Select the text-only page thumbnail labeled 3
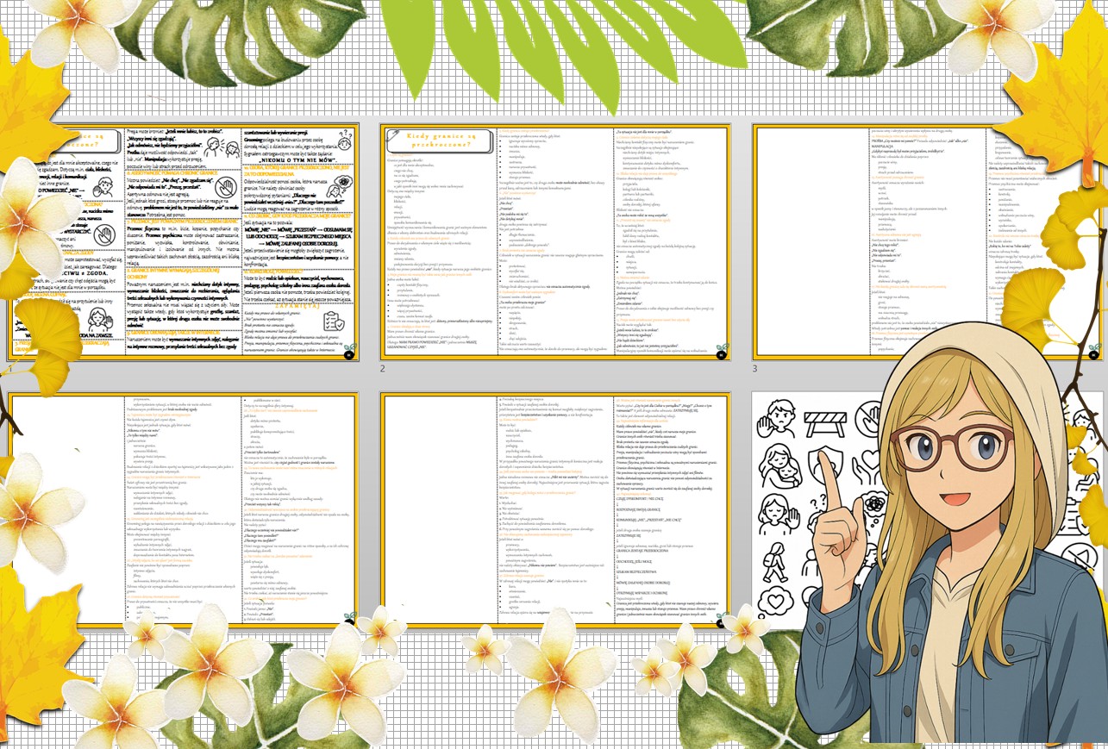Screen dimensions: 1108x749 (x=927, y=241)
